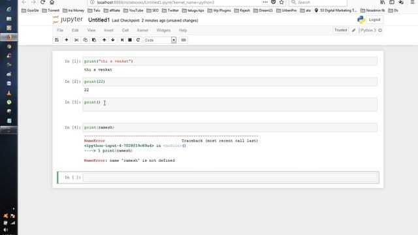Image resolution: width=418 pixels, height=235 pixels.
Task: Open the File menu
Action: pyautogui.click(x=60, y=31)
